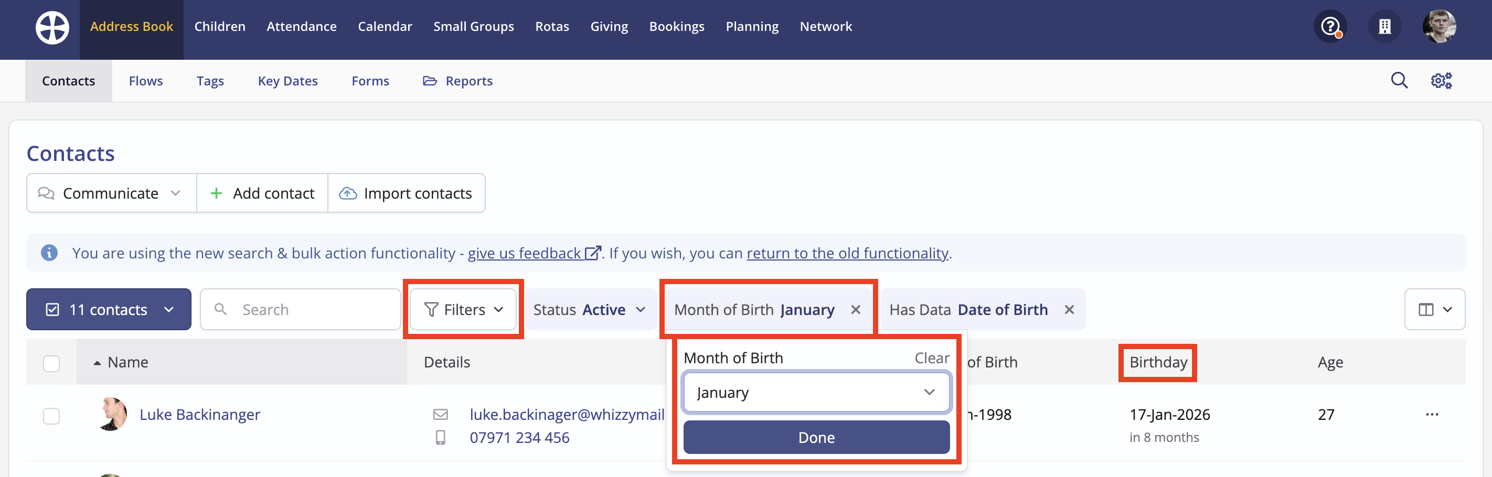This screenshot has width=1492, height=477.
Task: Click the mobile phone icon beside 07971 234 456
Action: coord(440,438)
